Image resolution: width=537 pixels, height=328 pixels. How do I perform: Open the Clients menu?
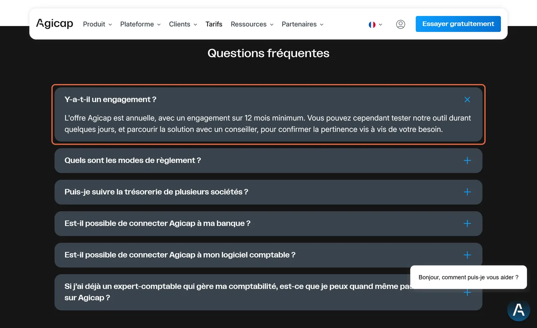183,24
